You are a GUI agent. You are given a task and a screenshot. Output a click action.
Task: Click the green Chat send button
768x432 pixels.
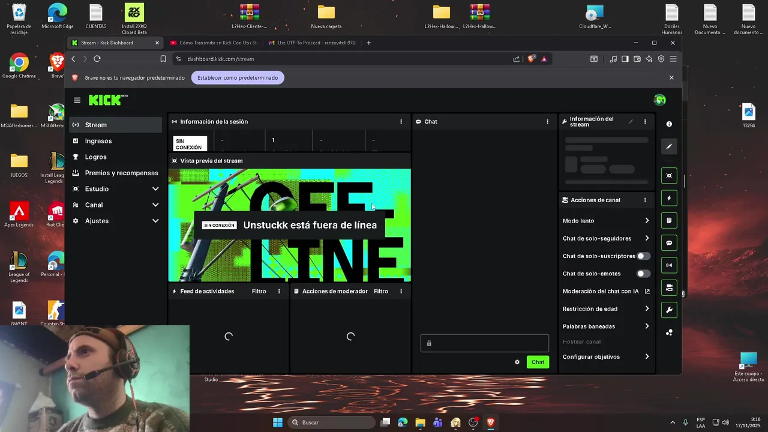(x=538, y=362)
